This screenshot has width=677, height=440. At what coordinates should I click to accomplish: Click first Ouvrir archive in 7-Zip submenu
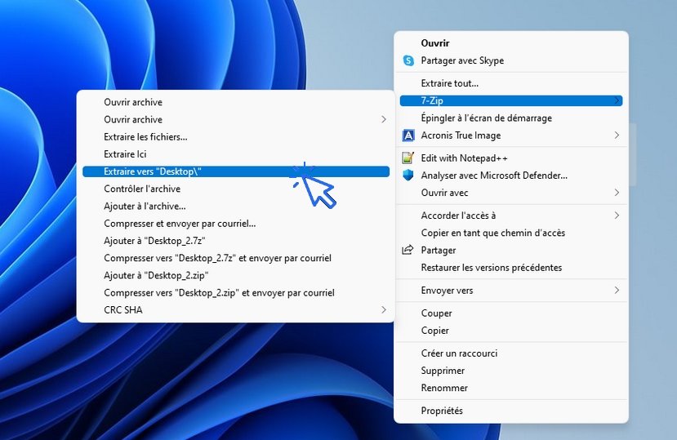[236, 102]
